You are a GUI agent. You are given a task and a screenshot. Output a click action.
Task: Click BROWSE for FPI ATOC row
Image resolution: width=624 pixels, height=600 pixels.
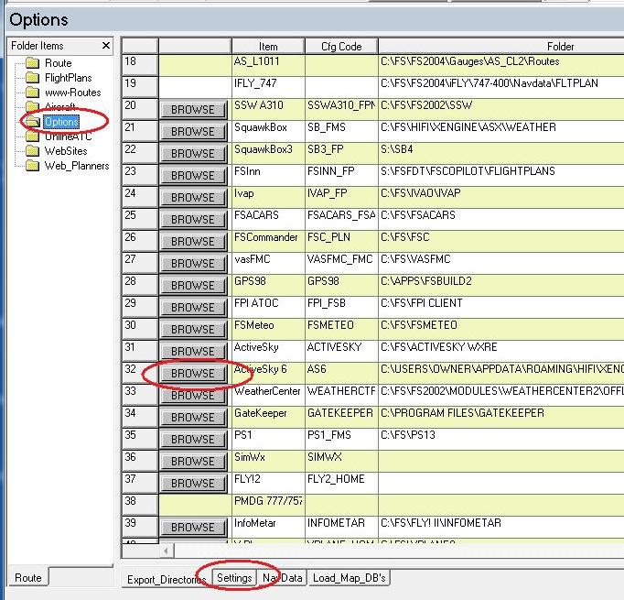click(193, 307)
